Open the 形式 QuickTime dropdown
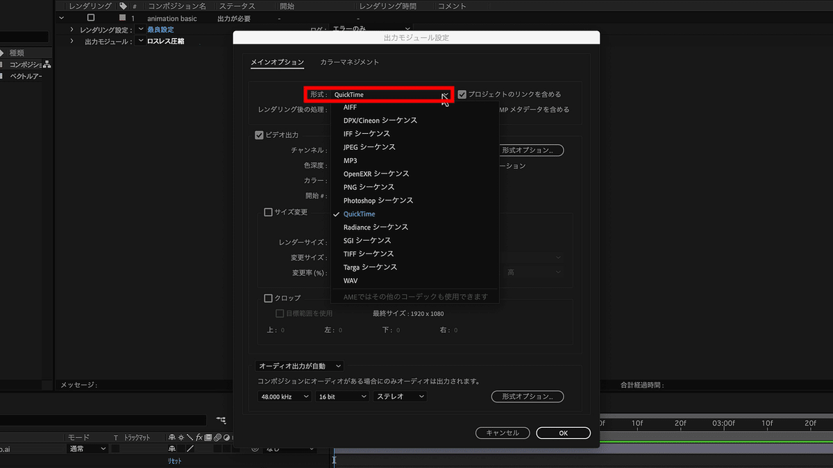 click(x=391, y=94)
